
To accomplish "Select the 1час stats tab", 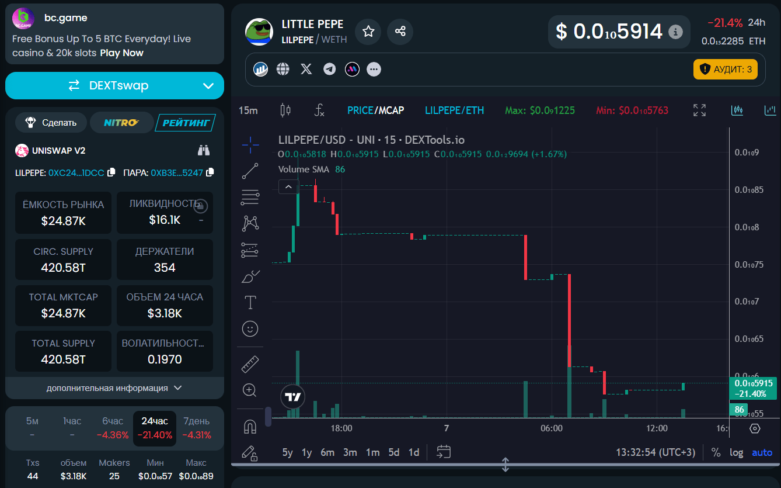I will [x=72, y=428].
